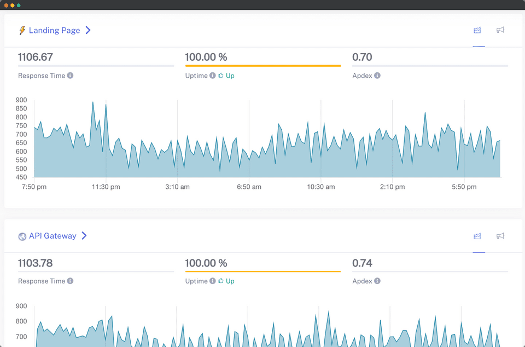525x347 pixels.
Task: Expand API Gateway details chevron
Action: pyautogui.click(x=84, y=236)
